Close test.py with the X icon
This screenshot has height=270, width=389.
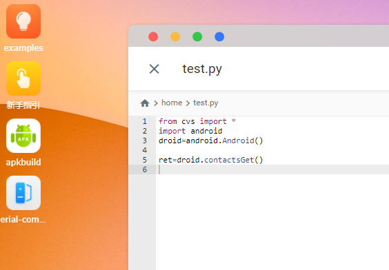coord(154,69)
